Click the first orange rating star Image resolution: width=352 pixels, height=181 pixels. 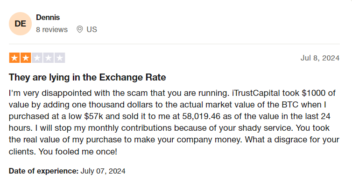tap(14, 58)
